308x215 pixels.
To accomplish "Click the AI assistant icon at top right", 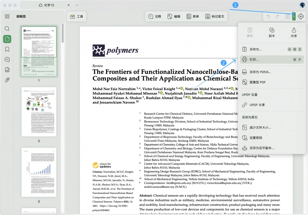I will [301, 17].
